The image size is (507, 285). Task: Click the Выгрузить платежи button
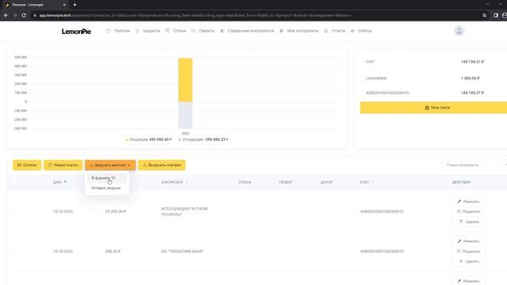(x=162, y=165)
